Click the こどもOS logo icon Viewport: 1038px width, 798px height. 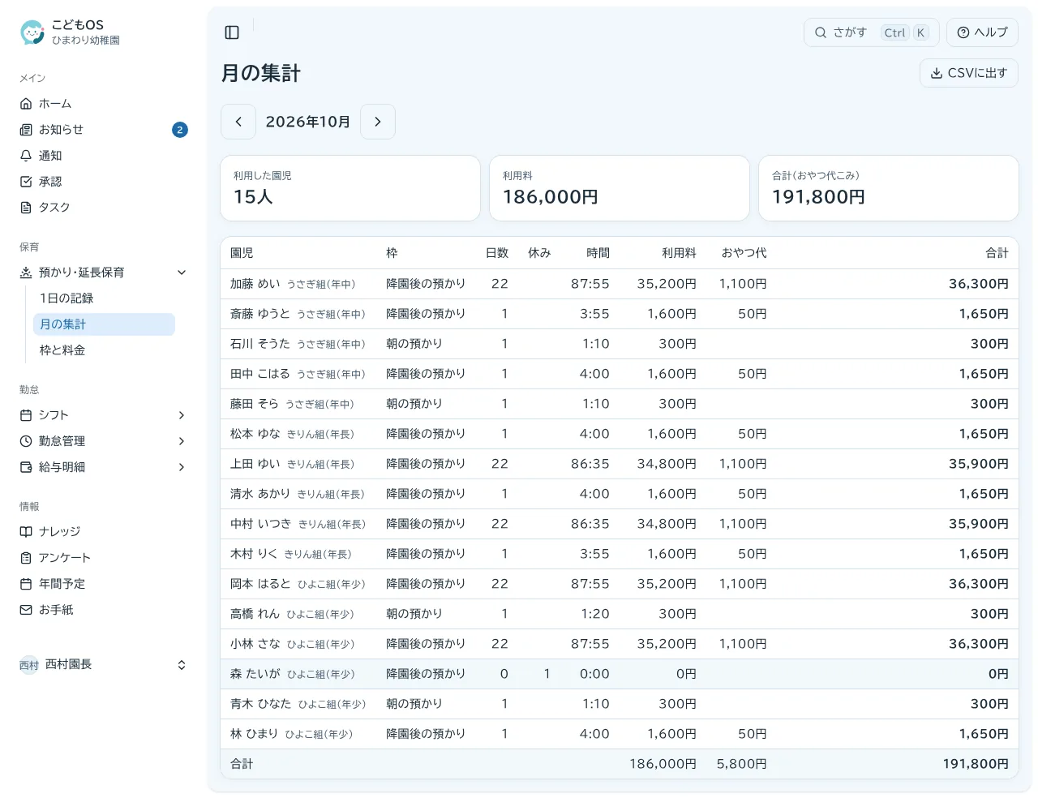(x=32, y=32)
